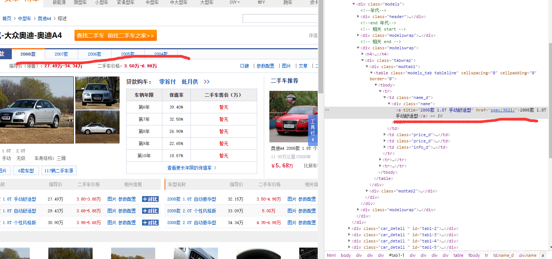Open the 大型车 category tab

207,3
